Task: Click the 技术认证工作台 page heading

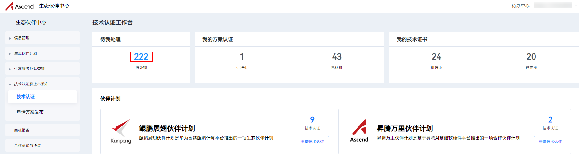Action: click(112, 22)
